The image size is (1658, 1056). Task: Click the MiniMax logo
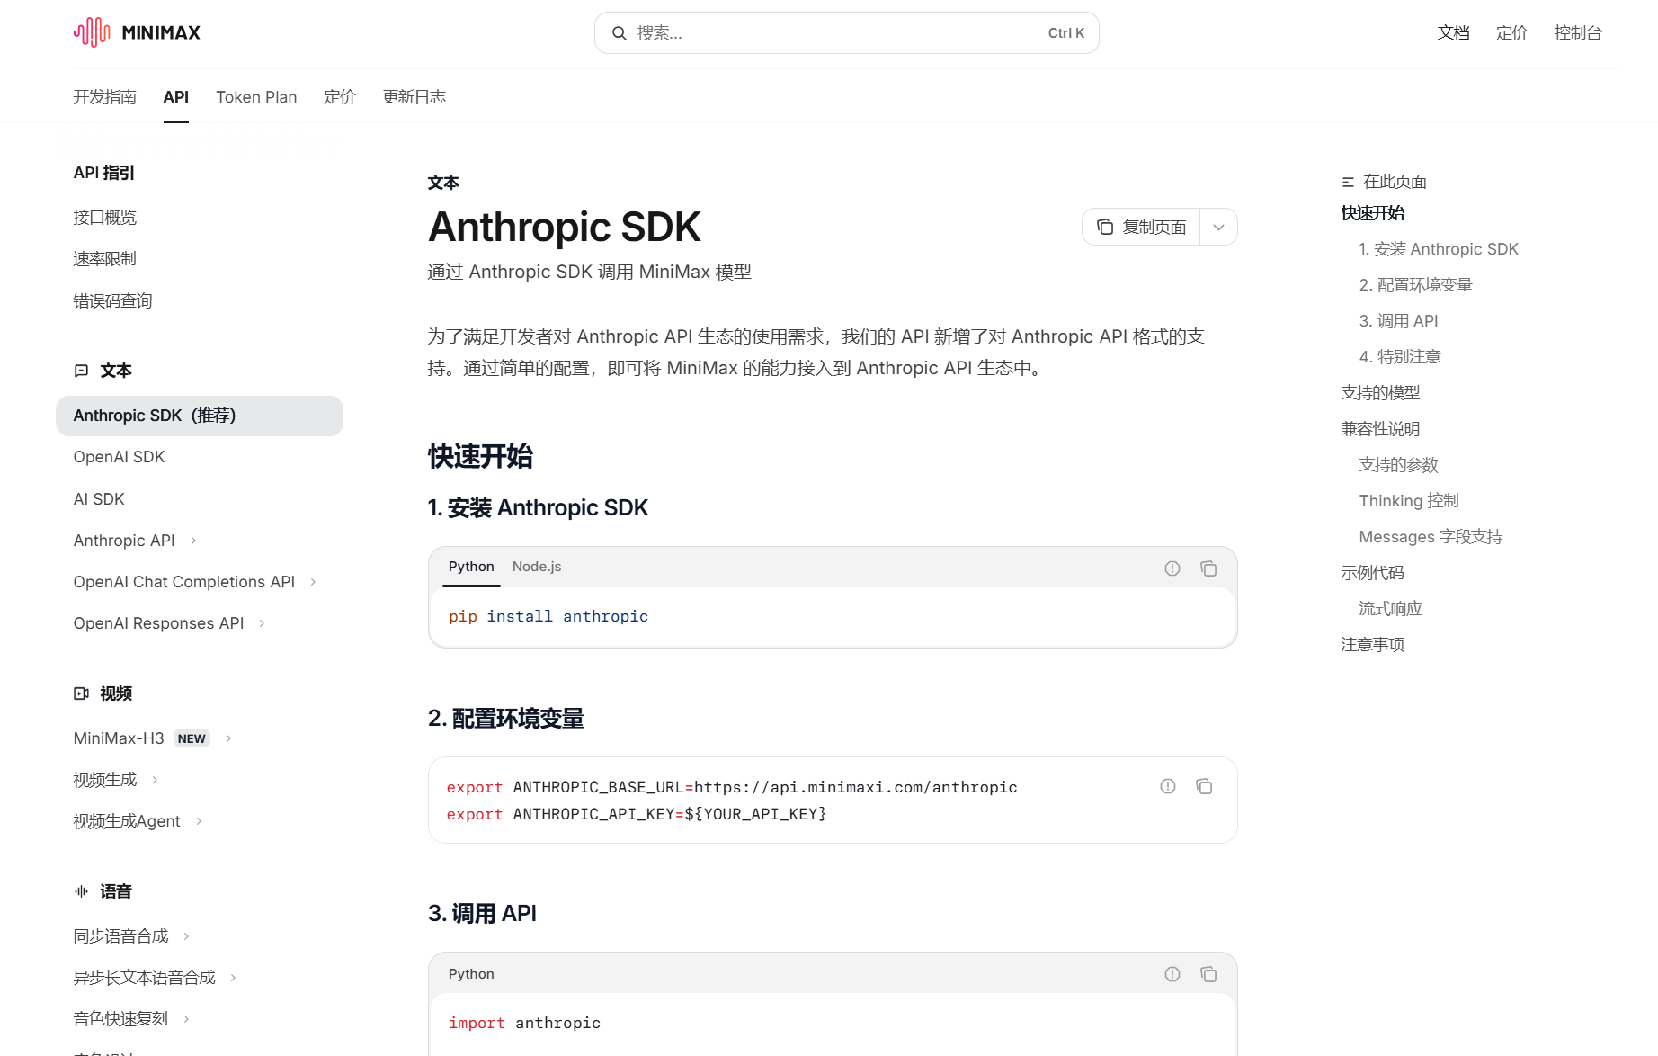point(137,32)
